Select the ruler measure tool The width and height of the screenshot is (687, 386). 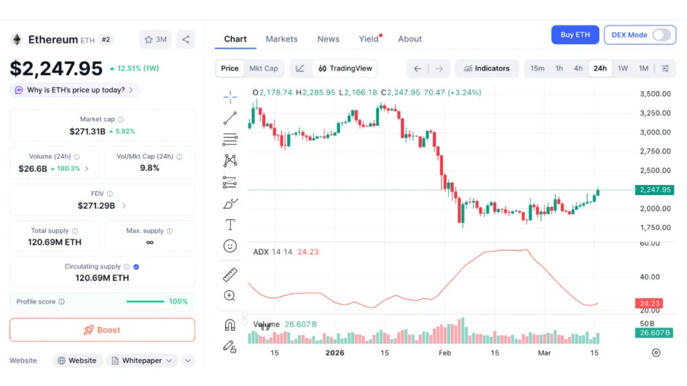pos(230,273)
